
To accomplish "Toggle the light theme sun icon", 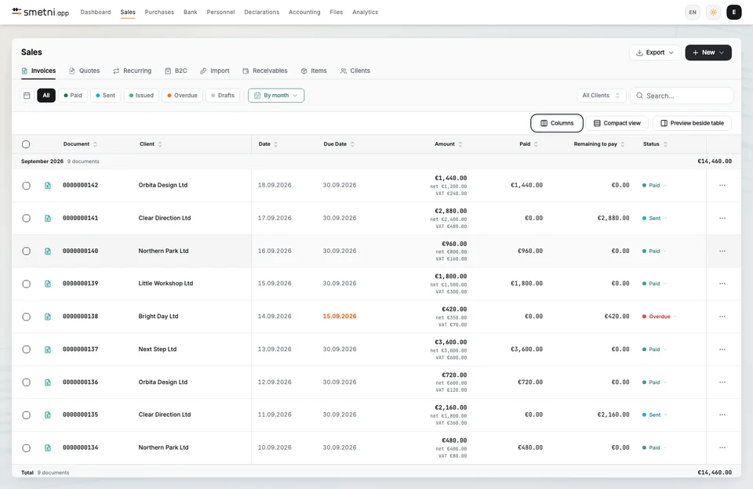I will 713,13.
